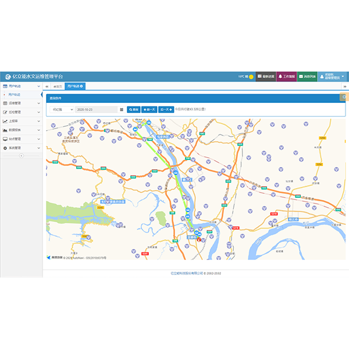Screen dimensions: 349x349
Task: Click the platform title in header
Action: (38, 77)
